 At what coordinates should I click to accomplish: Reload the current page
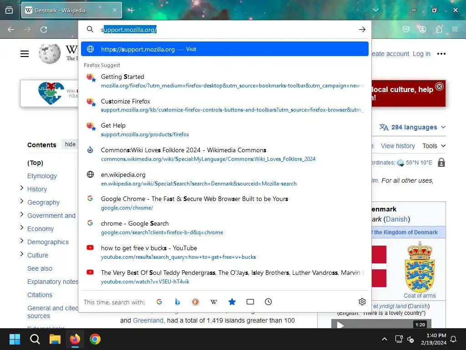44,30
